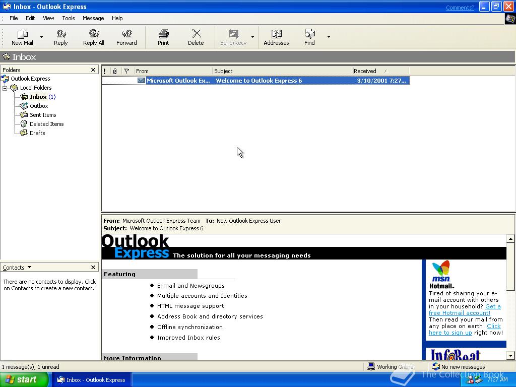The width and height of the screenshot is (516, 387).
Task: Click the Print toolbar icon
Action: [163, 34]
